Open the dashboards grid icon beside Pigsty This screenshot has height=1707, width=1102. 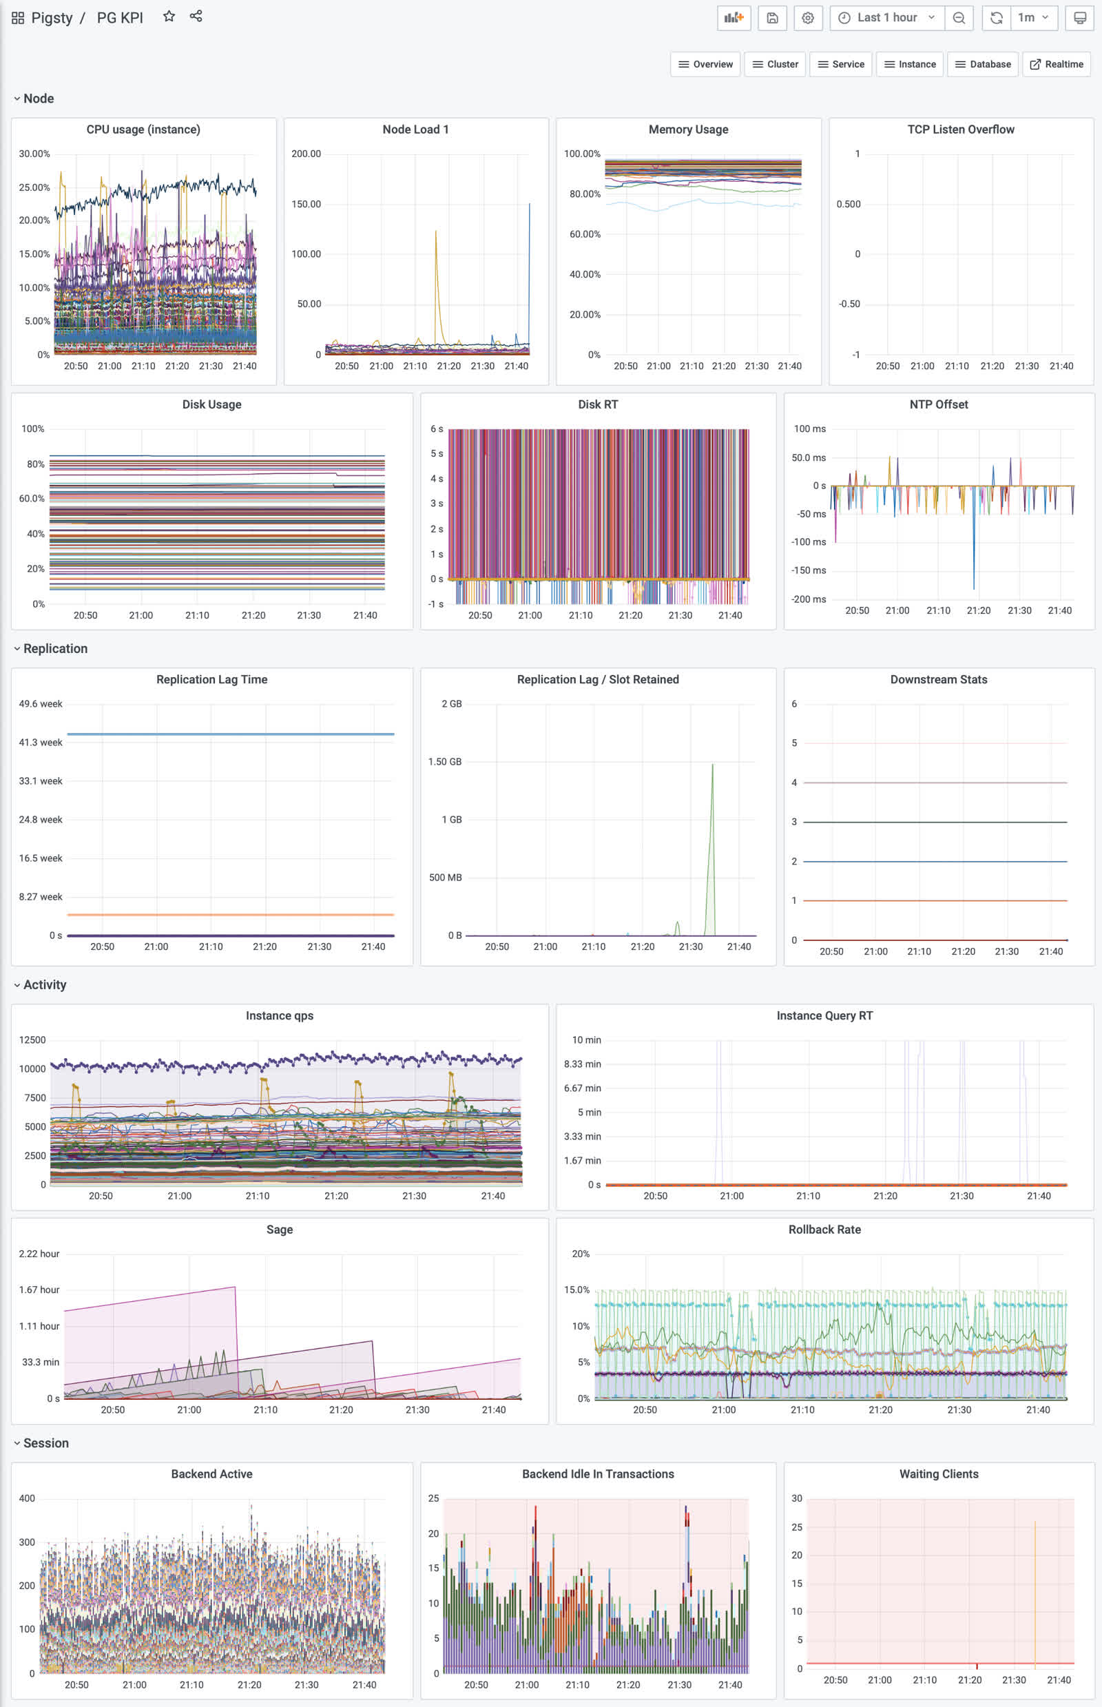pyautogui.click(x=18, y=18)
